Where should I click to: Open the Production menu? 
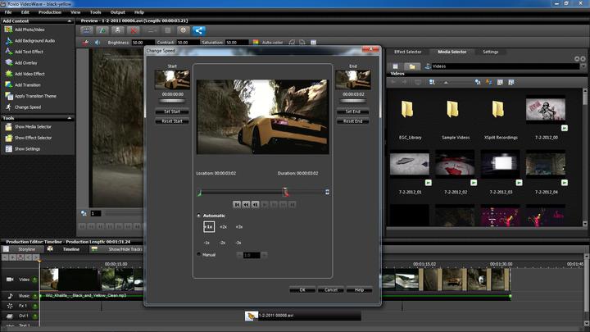click(50, 12)
